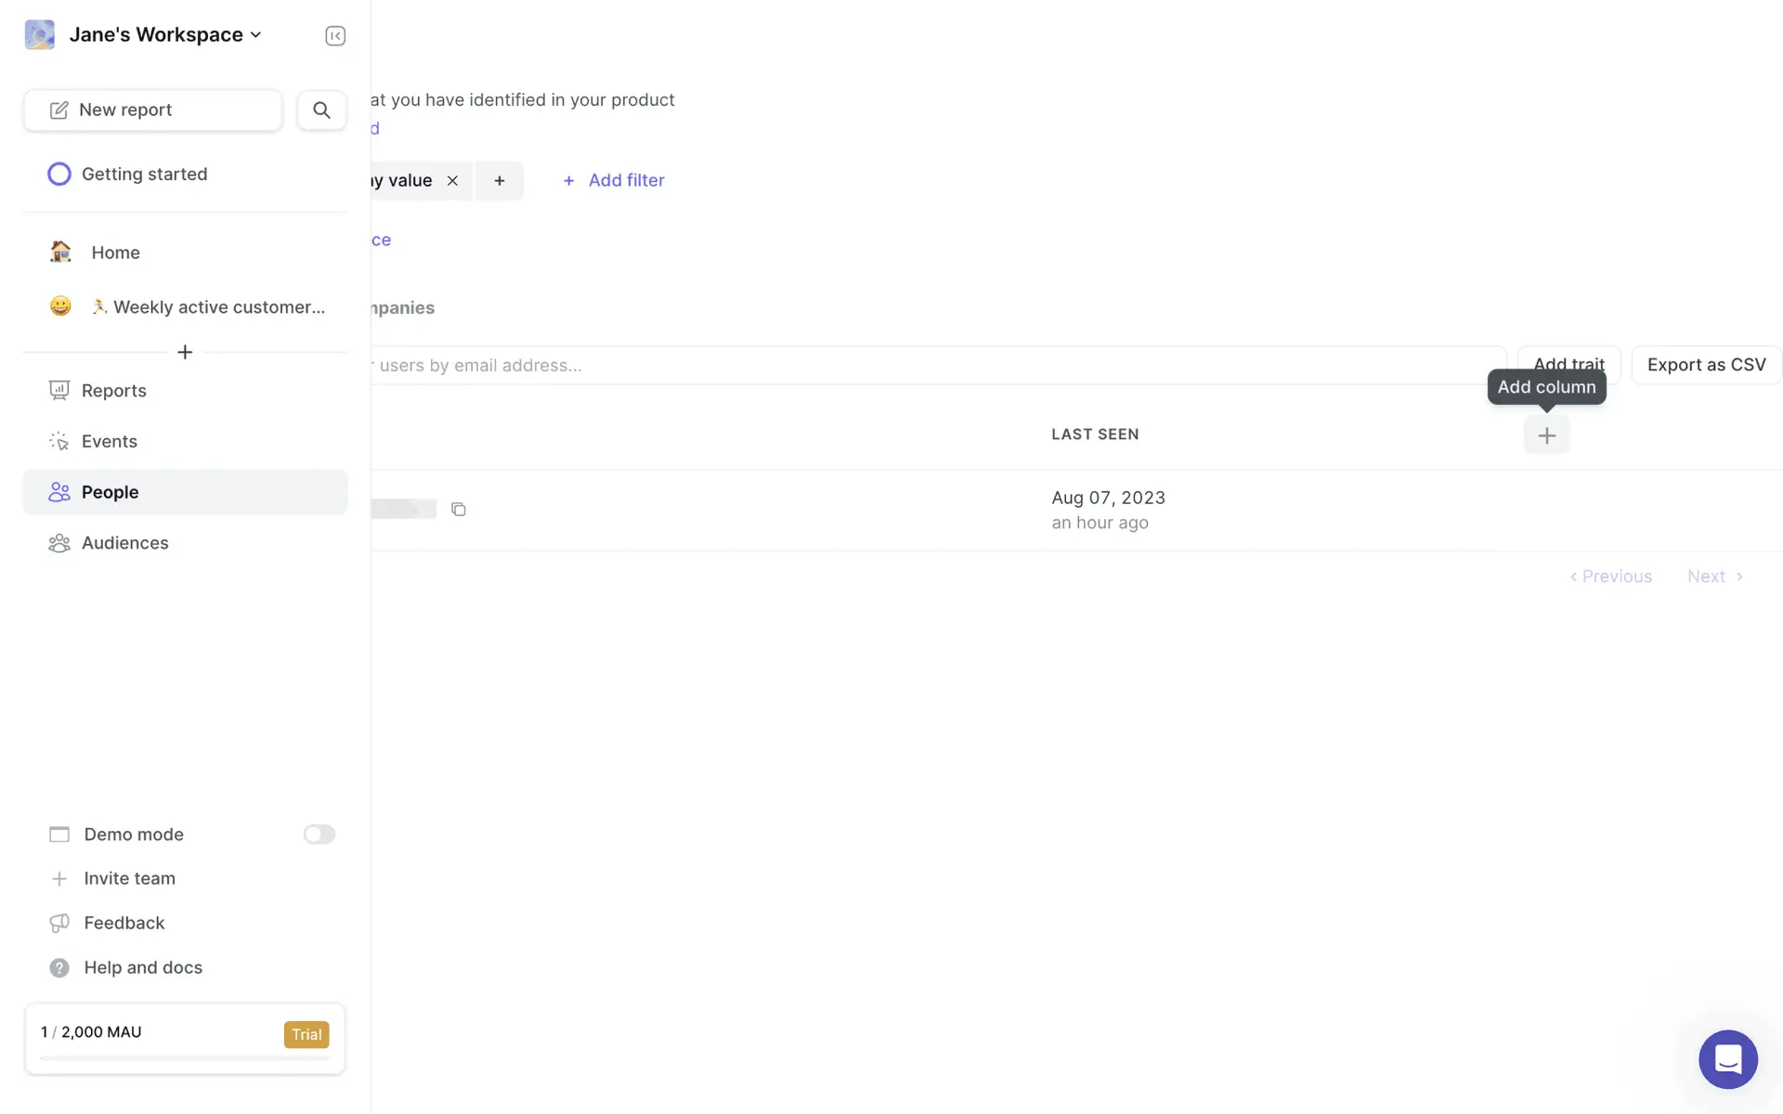Viewport: 1783px width, 1114px height.
Task: Open the chat support bubble
Action: (x=1727, y=1058)
